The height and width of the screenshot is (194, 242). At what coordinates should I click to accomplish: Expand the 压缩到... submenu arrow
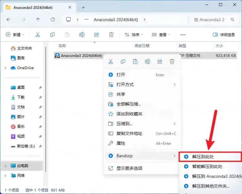coord(175,124)
